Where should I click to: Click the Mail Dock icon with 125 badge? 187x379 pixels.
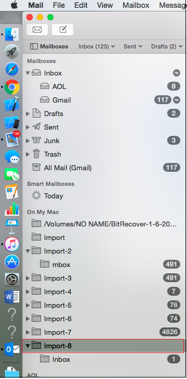tap(12, 140)
